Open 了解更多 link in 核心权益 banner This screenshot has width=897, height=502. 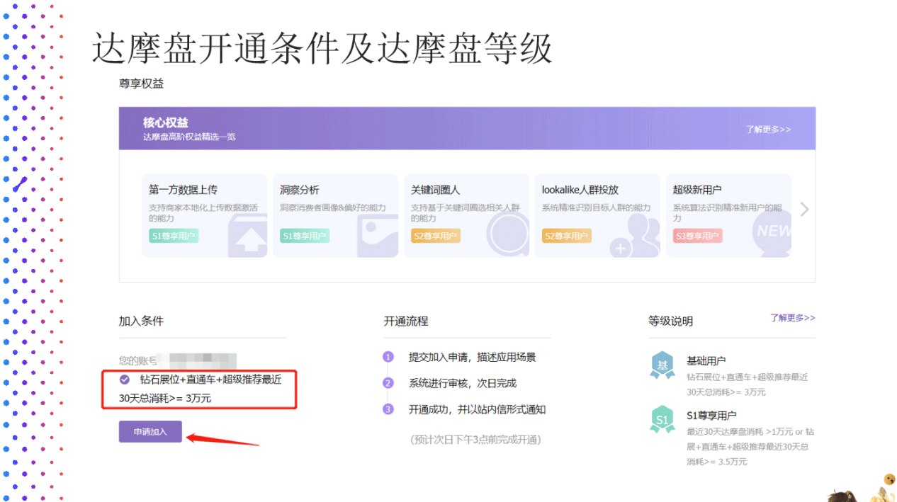pos(768,130)
